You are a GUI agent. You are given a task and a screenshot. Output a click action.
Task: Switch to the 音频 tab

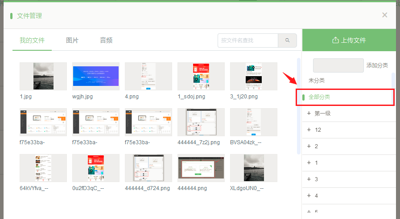click(x=106, y=41)
